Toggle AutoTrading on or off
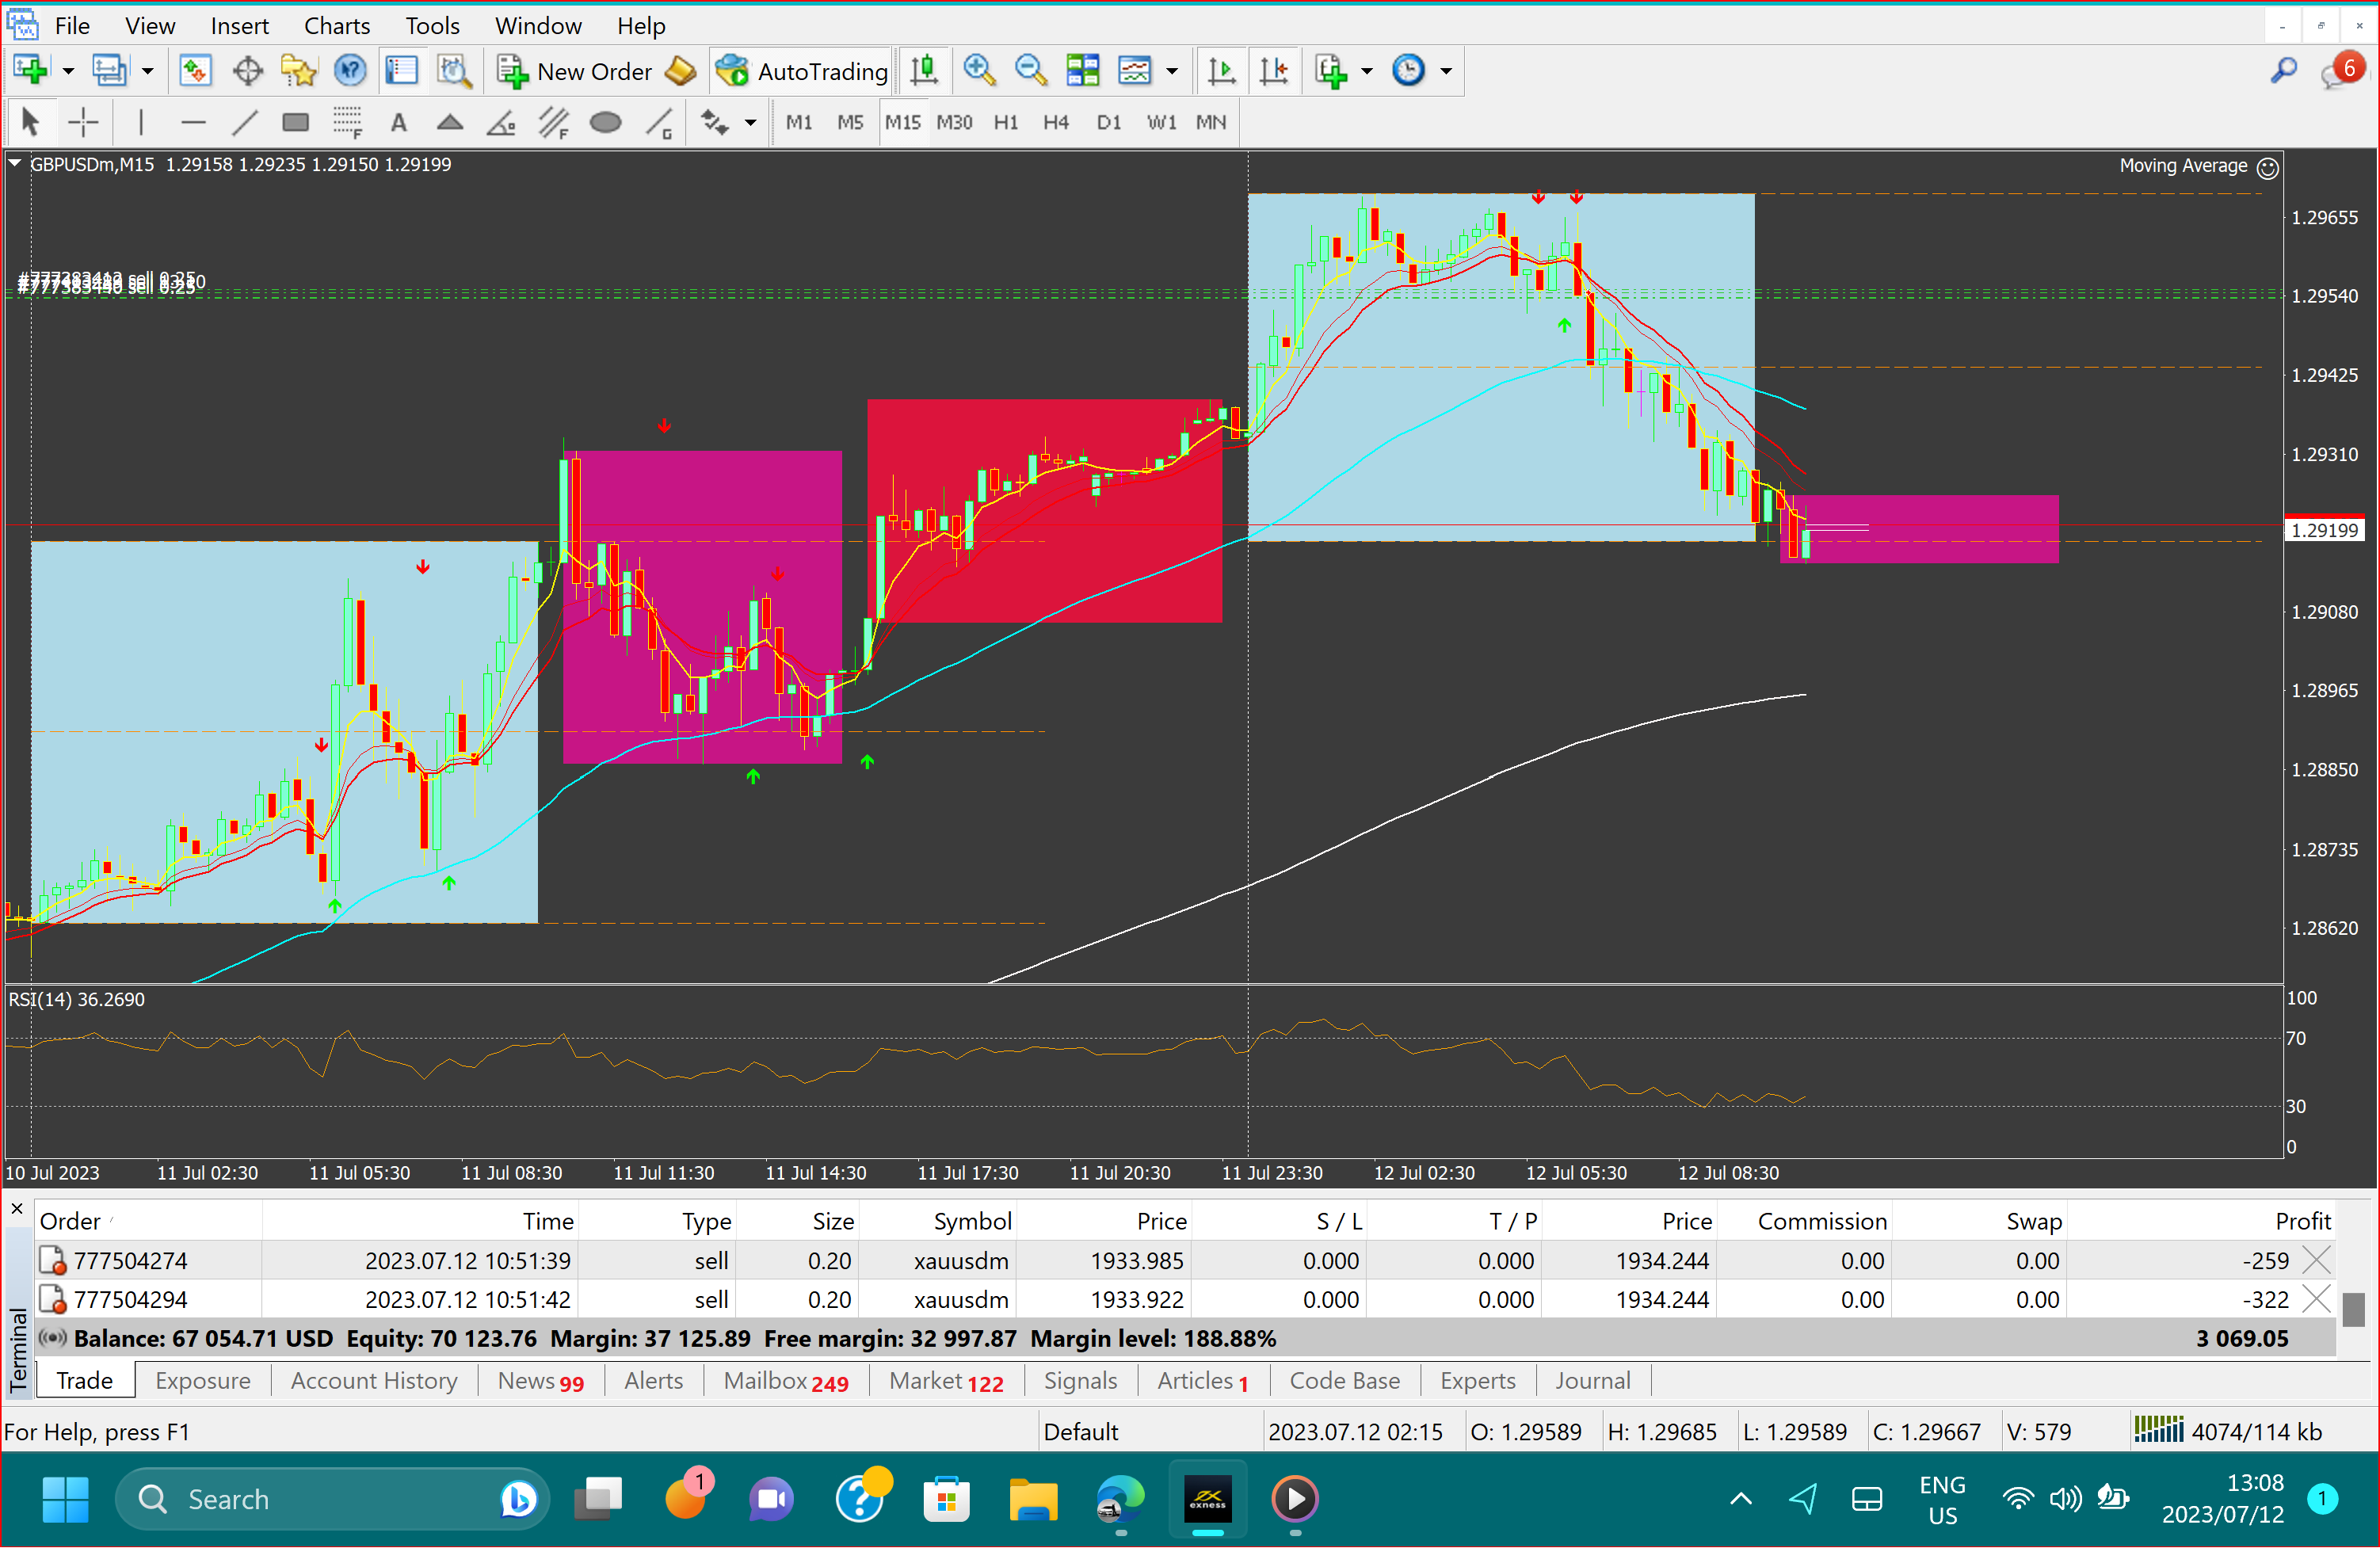 [801, 70]
